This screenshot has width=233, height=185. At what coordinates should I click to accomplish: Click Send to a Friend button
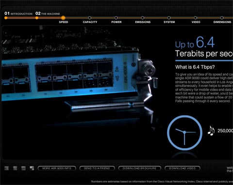pyautogui.click(x=97, y=168)
